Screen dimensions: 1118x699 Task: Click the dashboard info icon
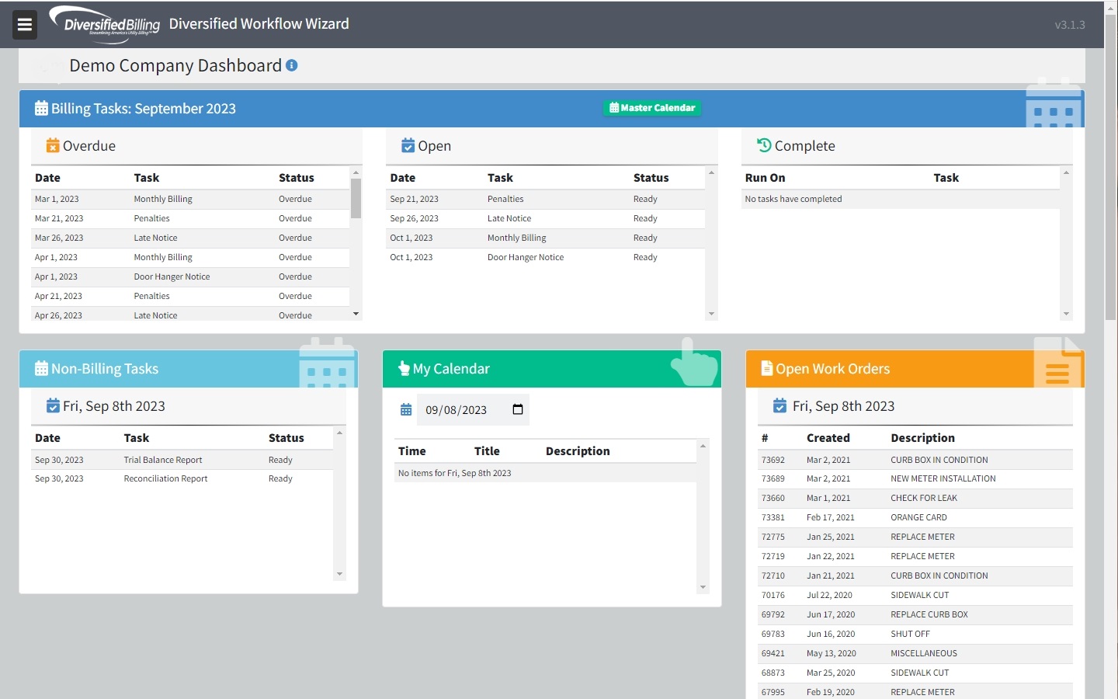click(292, 66)
